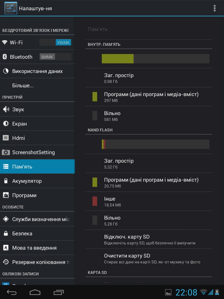This screenshot has height=299, width=224.
Task: Open the three-dot overflow menu
Action: 215,8
